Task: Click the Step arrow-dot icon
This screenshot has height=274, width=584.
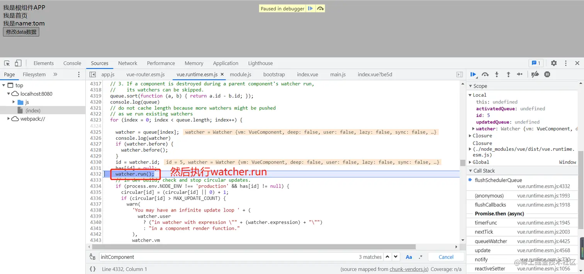Action: 520,74
